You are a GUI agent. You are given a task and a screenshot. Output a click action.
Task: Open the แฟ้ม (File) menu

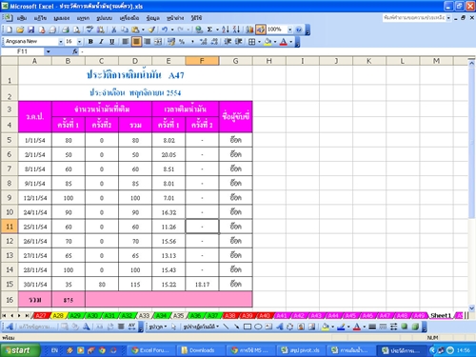tap(22, 18)
